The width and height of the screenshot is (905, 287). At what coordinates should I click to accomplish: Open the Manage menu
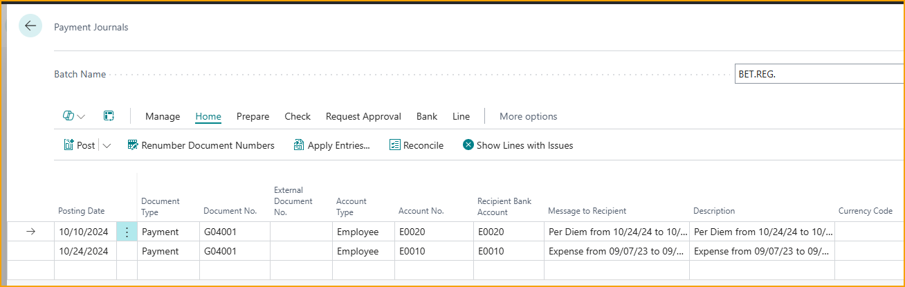click(163, 116)
